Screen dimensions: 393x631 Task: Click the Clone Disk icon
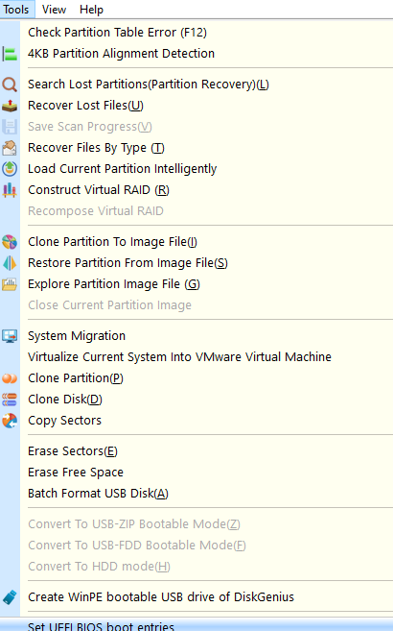[10, 400]
